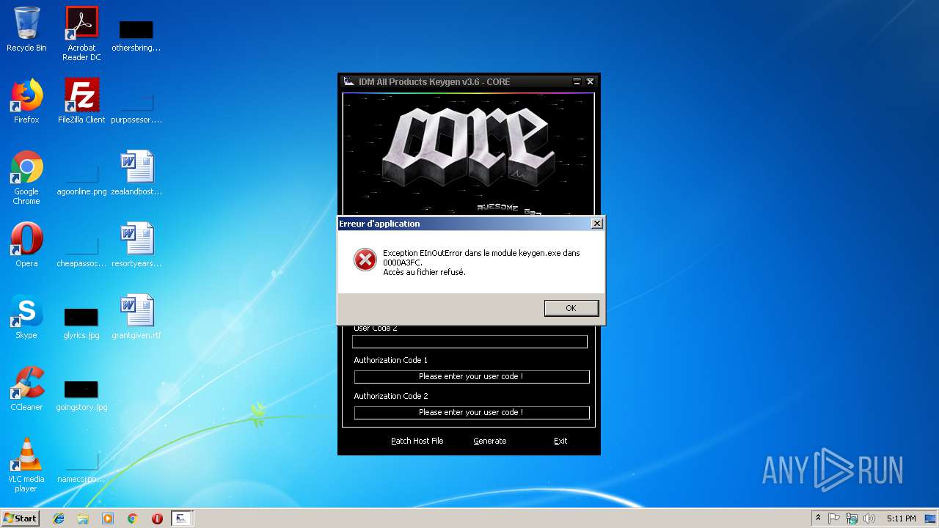Click the CORE logo banner
This screenshot has height=528, width=939.
(469, 153)
